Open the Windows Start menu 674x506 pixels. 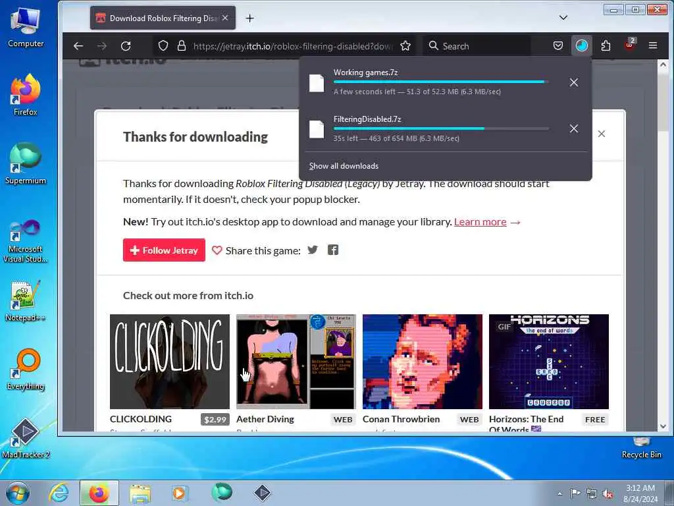pos(18,493)
